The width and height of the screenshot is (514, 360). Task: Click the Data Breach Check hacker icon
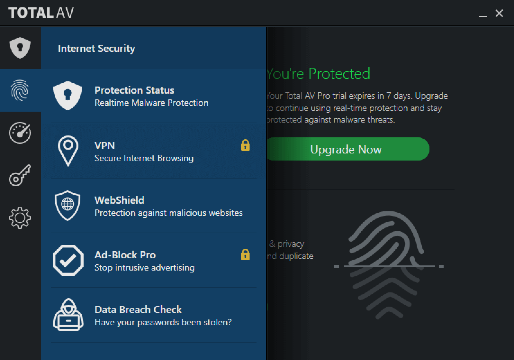coord(68,315)
